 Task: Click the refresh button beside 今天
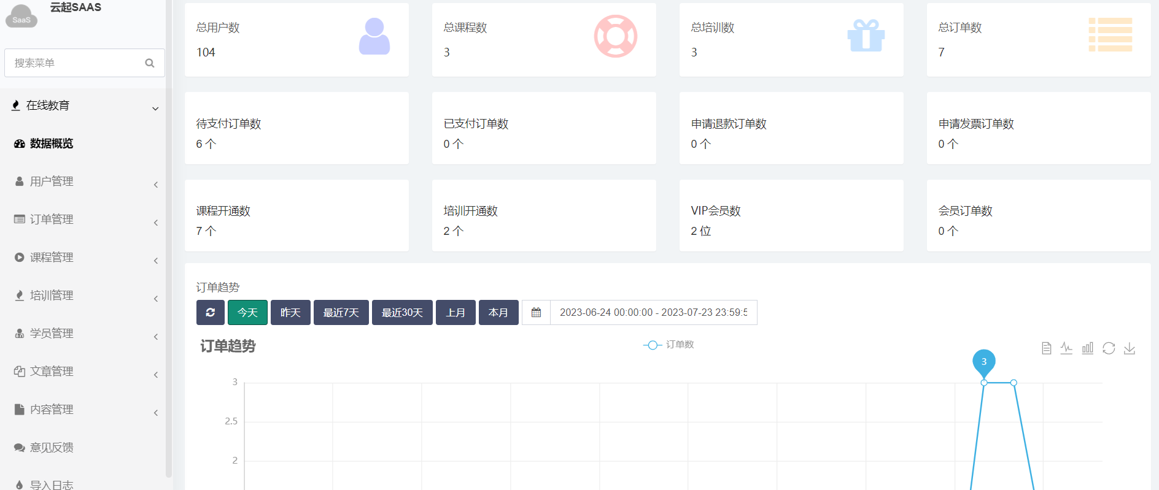tap(211, 312)
